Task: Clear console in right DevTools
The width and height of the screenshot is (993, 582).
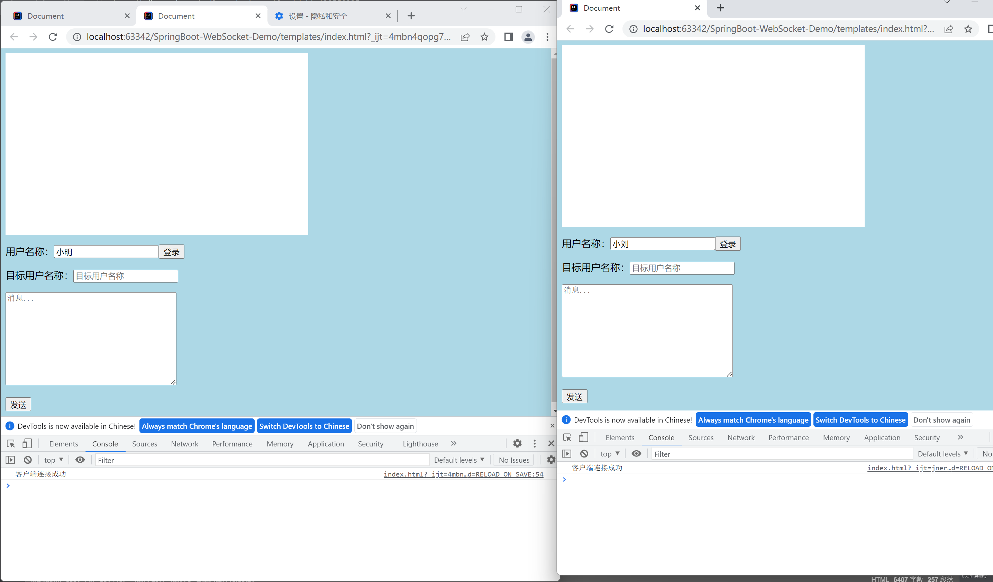Action: point(584,454)
